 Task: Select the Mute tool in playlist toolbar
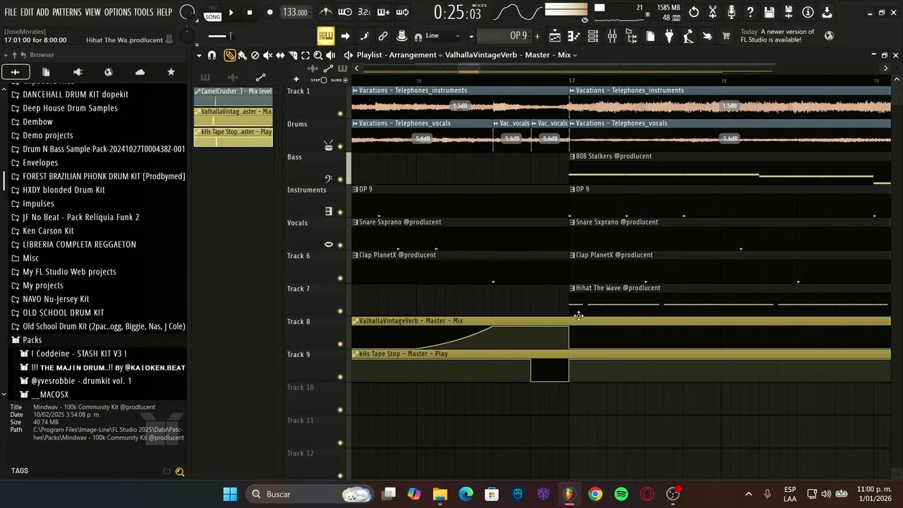tap(267, 55)
